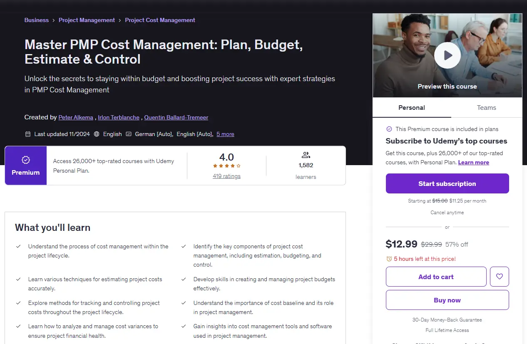Screen dimensions: 527x344
Task: Click the Start subscription button
Action: click(x=447, y=183)
